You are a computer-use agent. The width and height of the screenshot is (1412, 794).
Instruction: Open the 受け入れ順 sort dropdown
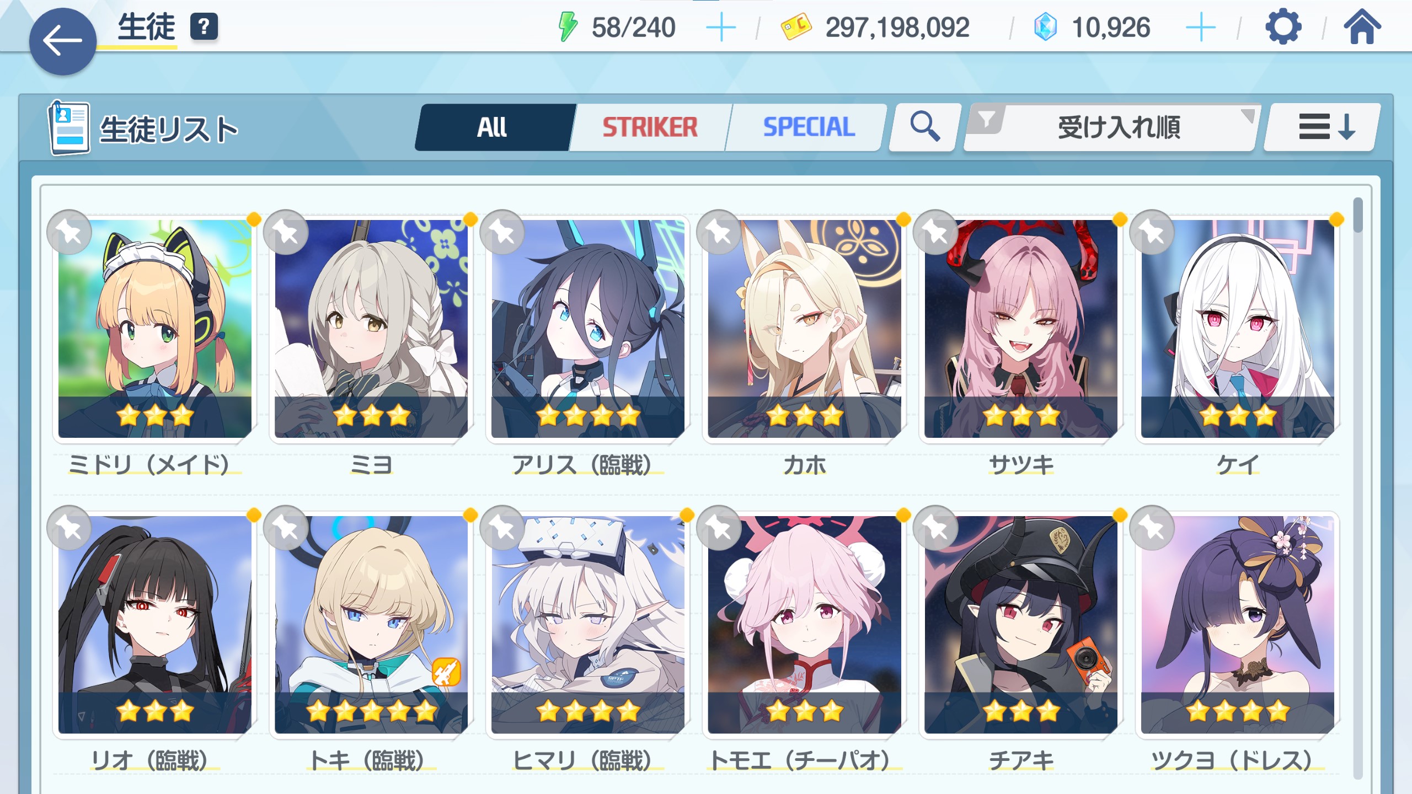coord(1113,127)
